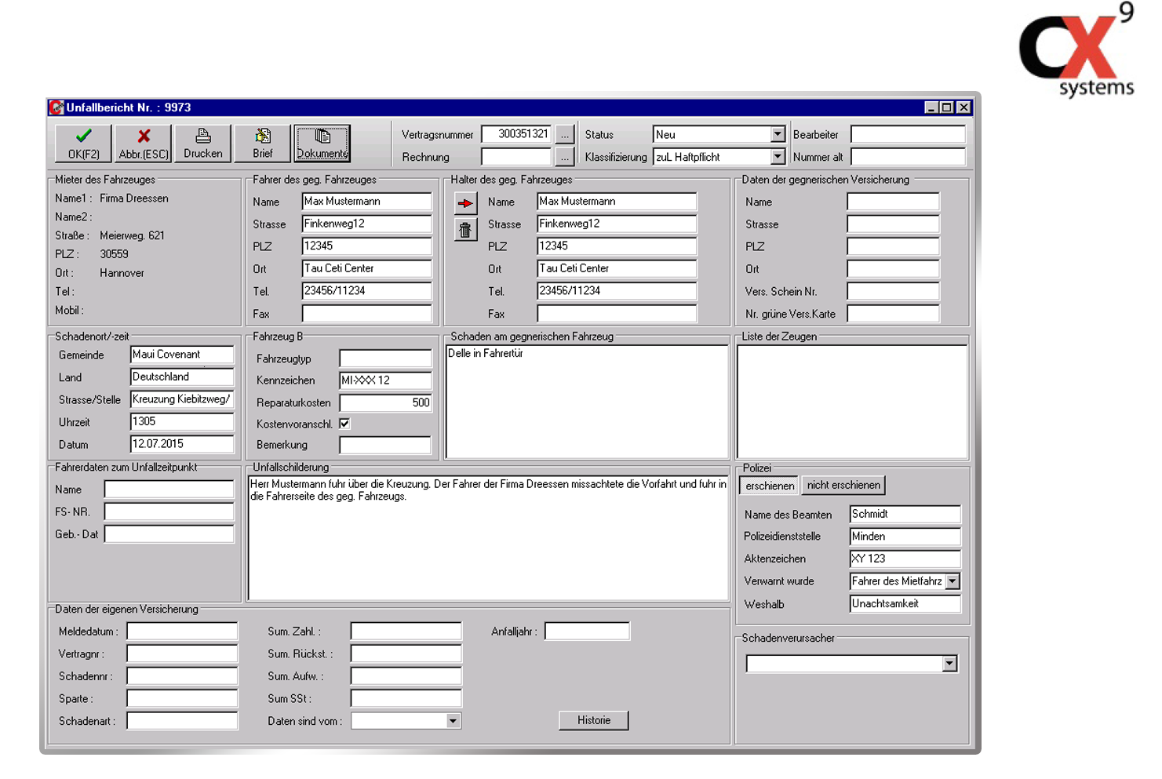Open the Schadenverursacher dropdown
The width and height of the screenshot is (1162, 779).
coord(949,663)
